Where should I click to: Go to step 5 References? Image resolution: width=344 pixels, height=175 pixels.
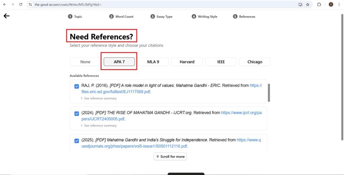coord(244,17)
